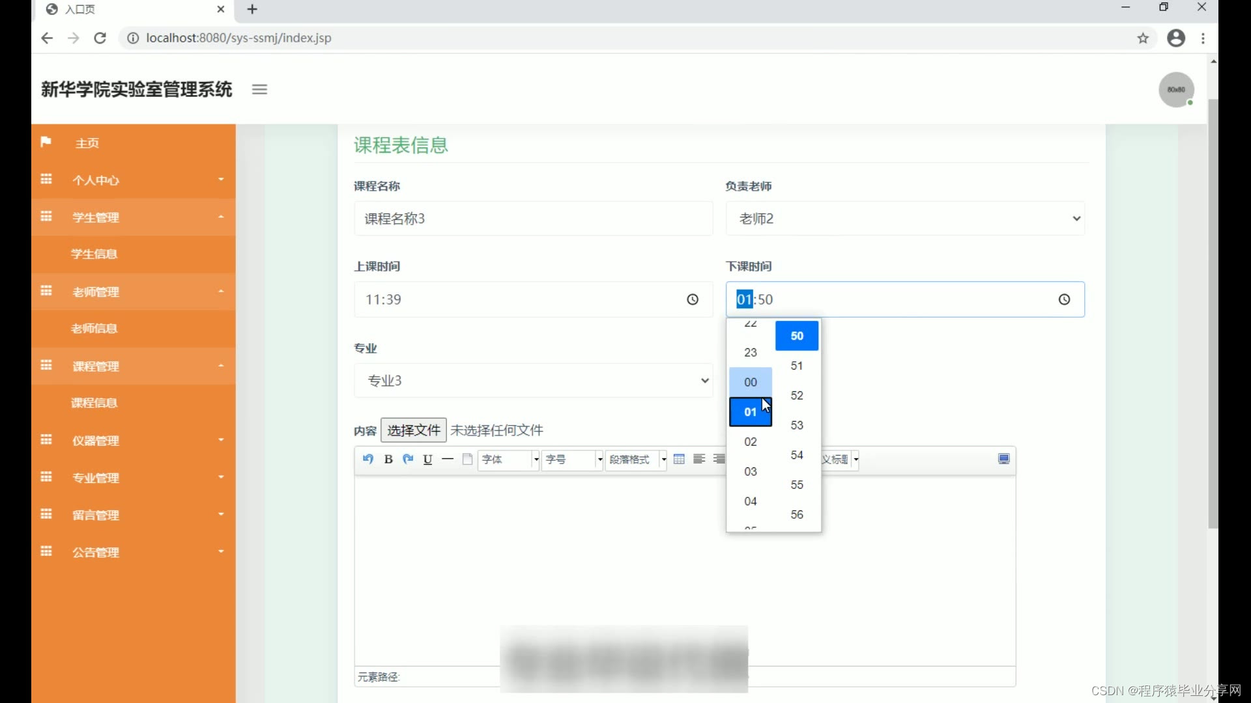Open 课程信息 in the sidebar
The width and height of the screenshot is (1251, 703).
[94, 403]
